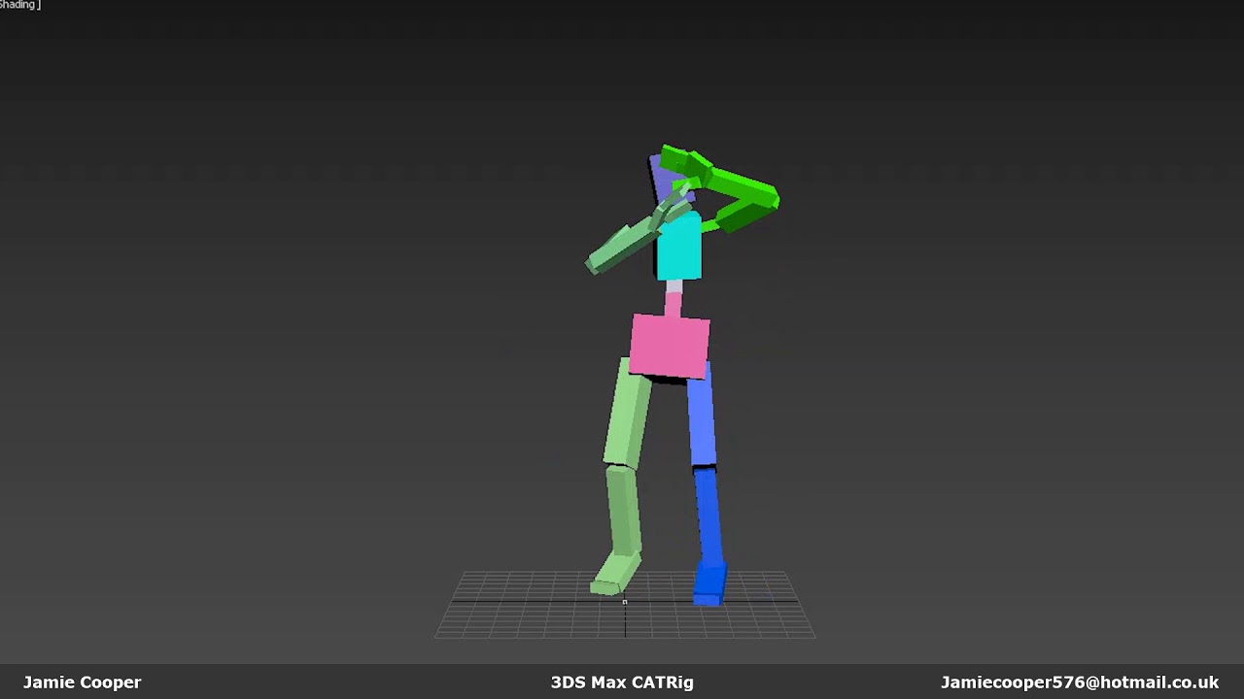
Task: Select the cyan chest bone
Action: click(679, 247)
